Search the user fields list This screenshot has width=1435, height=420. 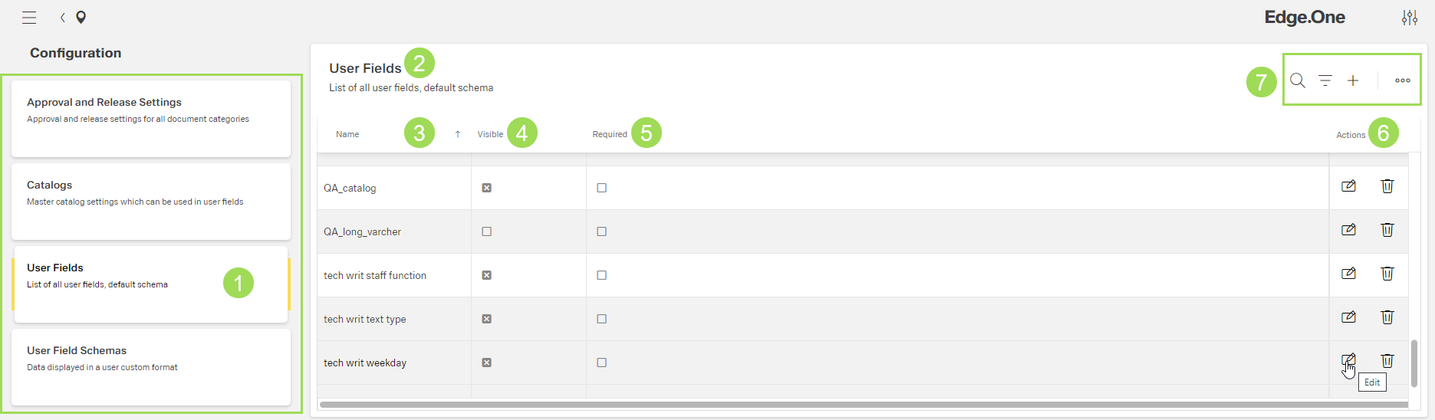(1297, 80)
